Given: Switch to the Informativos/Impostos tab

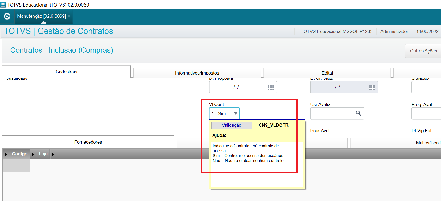Looking at the screenshot, I should click(x=197, y=73).
